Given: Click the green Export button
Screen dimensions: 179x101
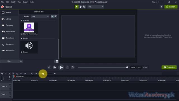Looking at the screenshot, I should tap(171, 7).
